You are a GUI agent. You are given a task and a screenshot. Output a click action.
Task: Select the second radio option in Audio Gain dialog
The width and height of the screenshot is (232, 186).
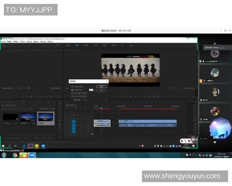pos(72,90)
